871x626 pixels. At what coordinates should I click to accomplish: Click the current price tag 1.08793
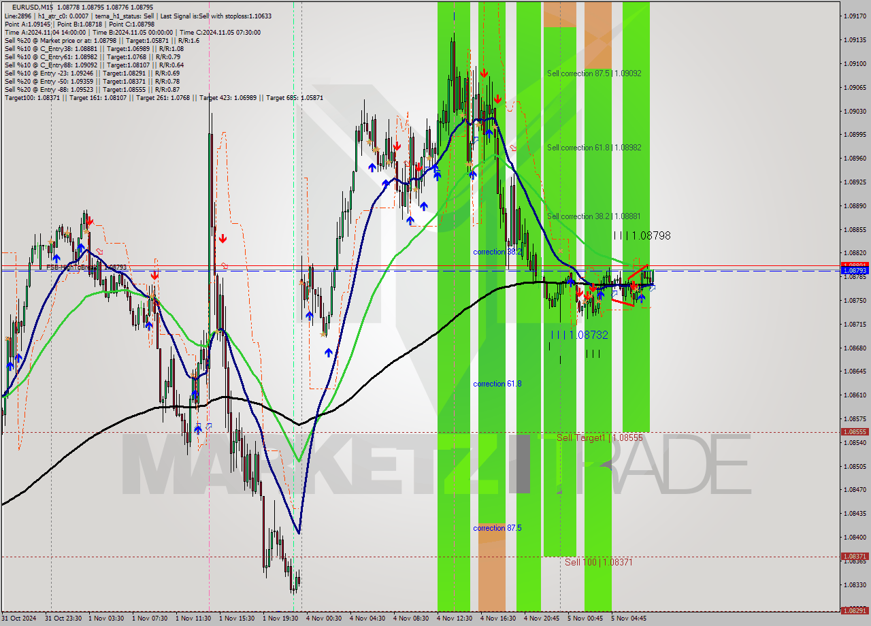click(x=855, y=271)
